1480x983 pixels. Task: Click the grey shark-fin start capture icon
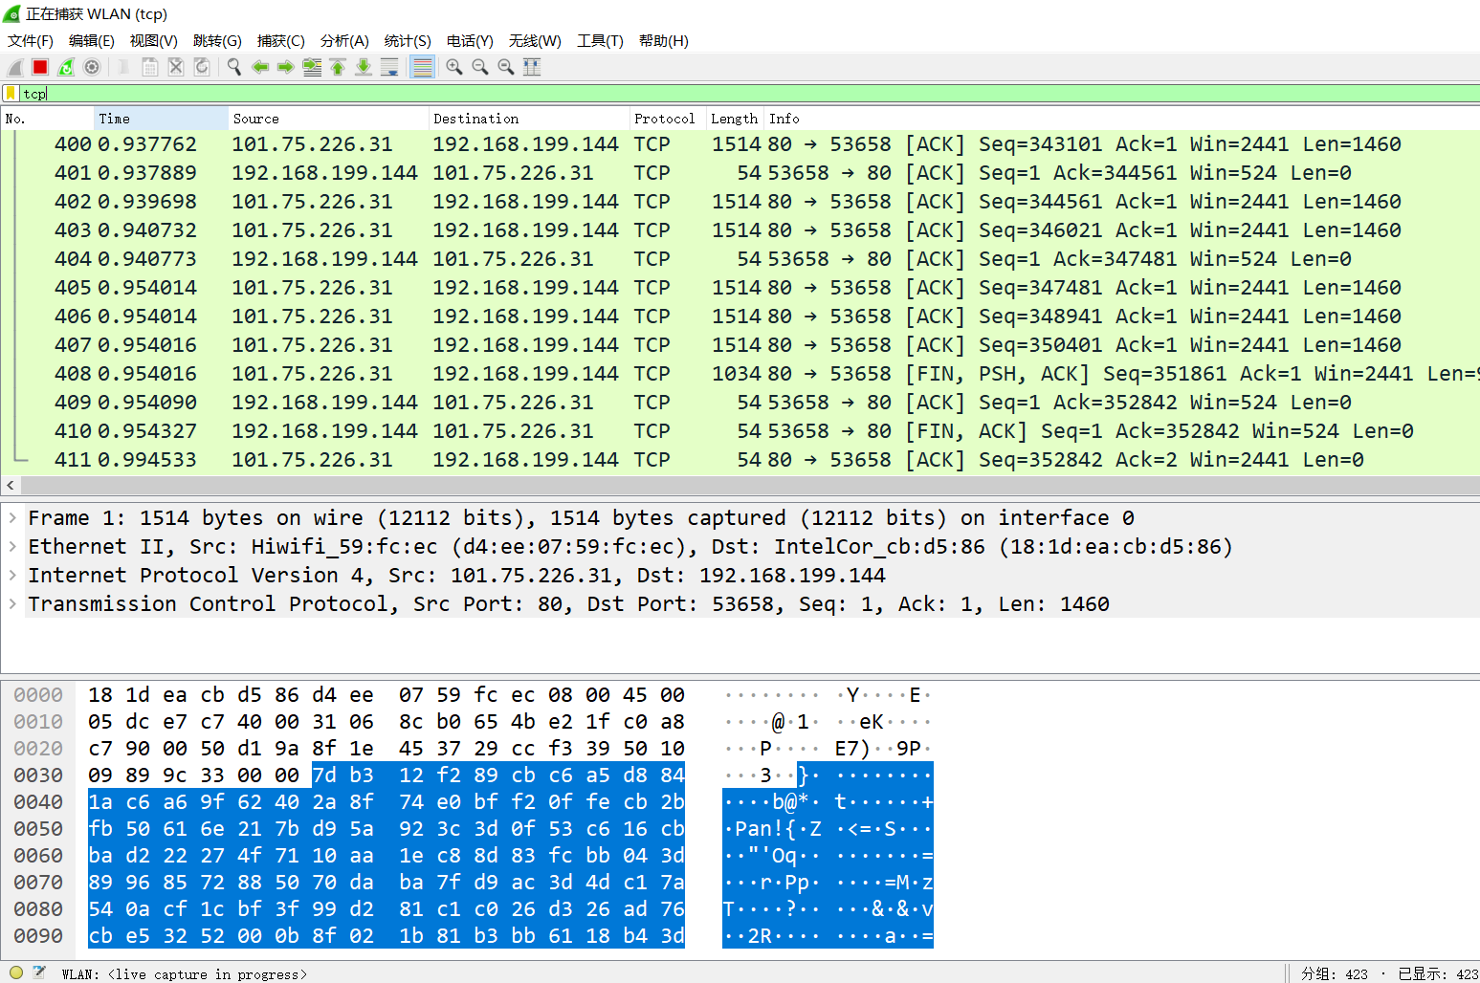(14, 67)
